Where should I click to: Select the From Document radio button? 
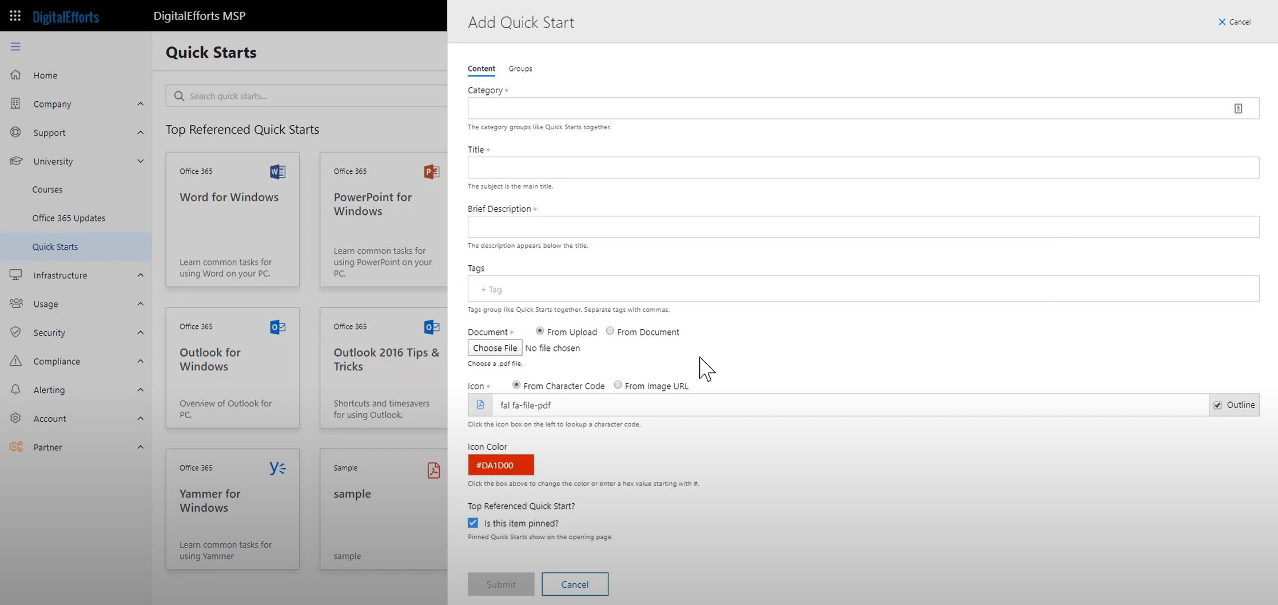click(x=610, y=331)
